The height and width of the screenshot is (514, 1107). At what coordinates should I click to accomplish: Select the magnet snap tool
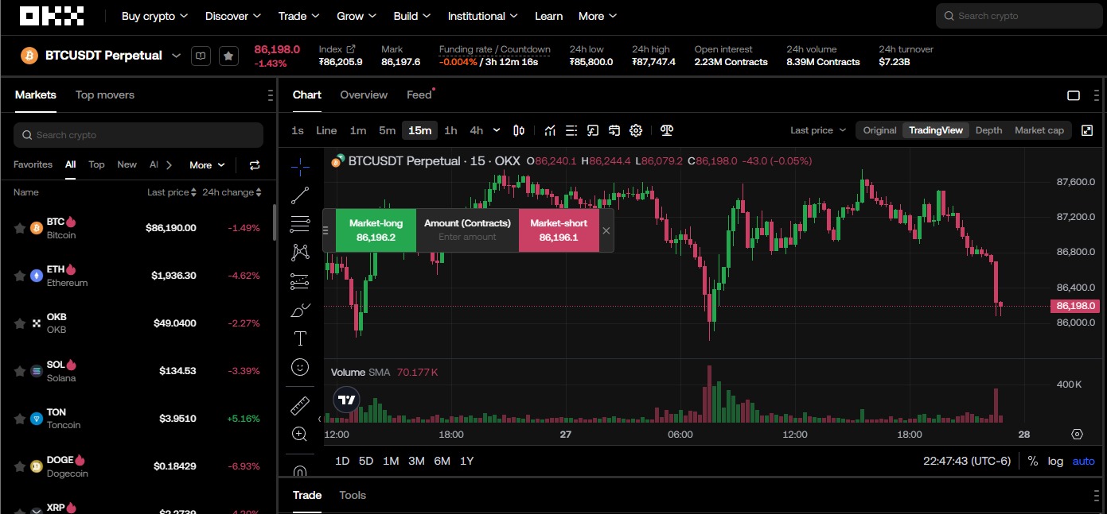(300, 470)
